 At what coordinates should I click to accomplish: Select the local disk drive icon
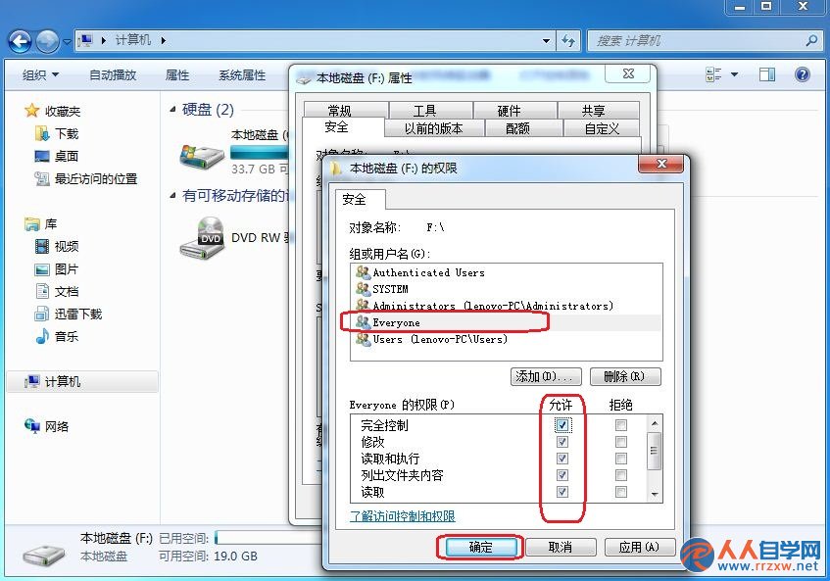[x=202, y=155]
